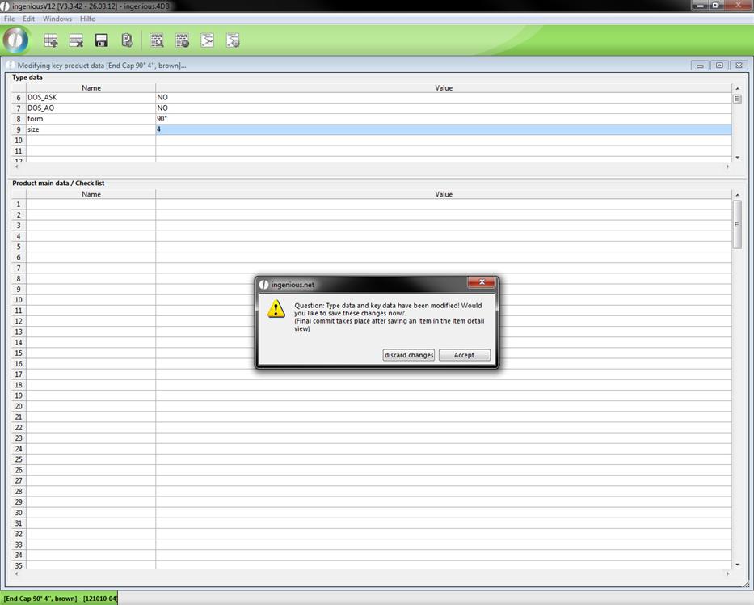This screenshot has width=754, height=605.
Task: Open the Windows menu
Action: [x=57, y=19]
